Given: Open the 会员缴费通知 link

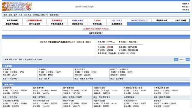Looking at the screenshot, I should (x=117, y=24).
